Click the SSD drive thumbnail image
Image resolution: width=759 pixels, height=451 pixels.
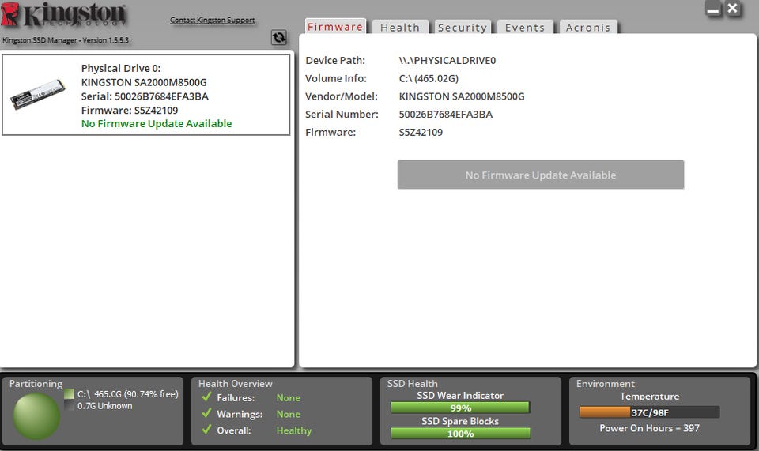[38, 94]
